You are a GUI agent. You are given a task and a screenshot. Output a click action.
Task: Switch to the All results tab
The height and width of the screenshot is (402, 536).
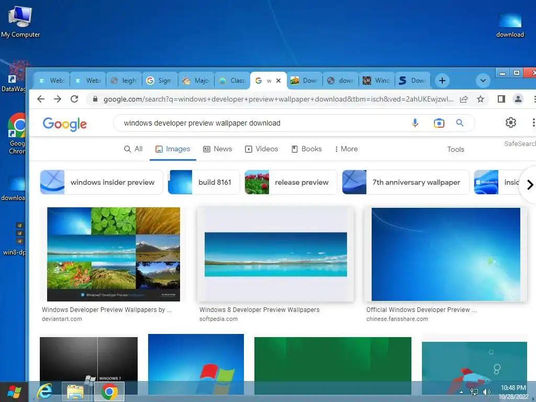click(133, 149)
